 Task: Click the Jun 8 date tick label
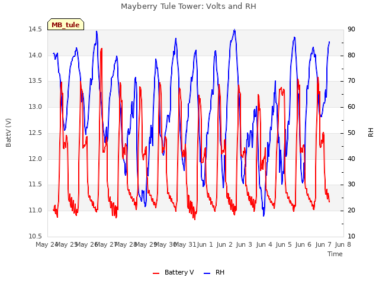(343, 244)
